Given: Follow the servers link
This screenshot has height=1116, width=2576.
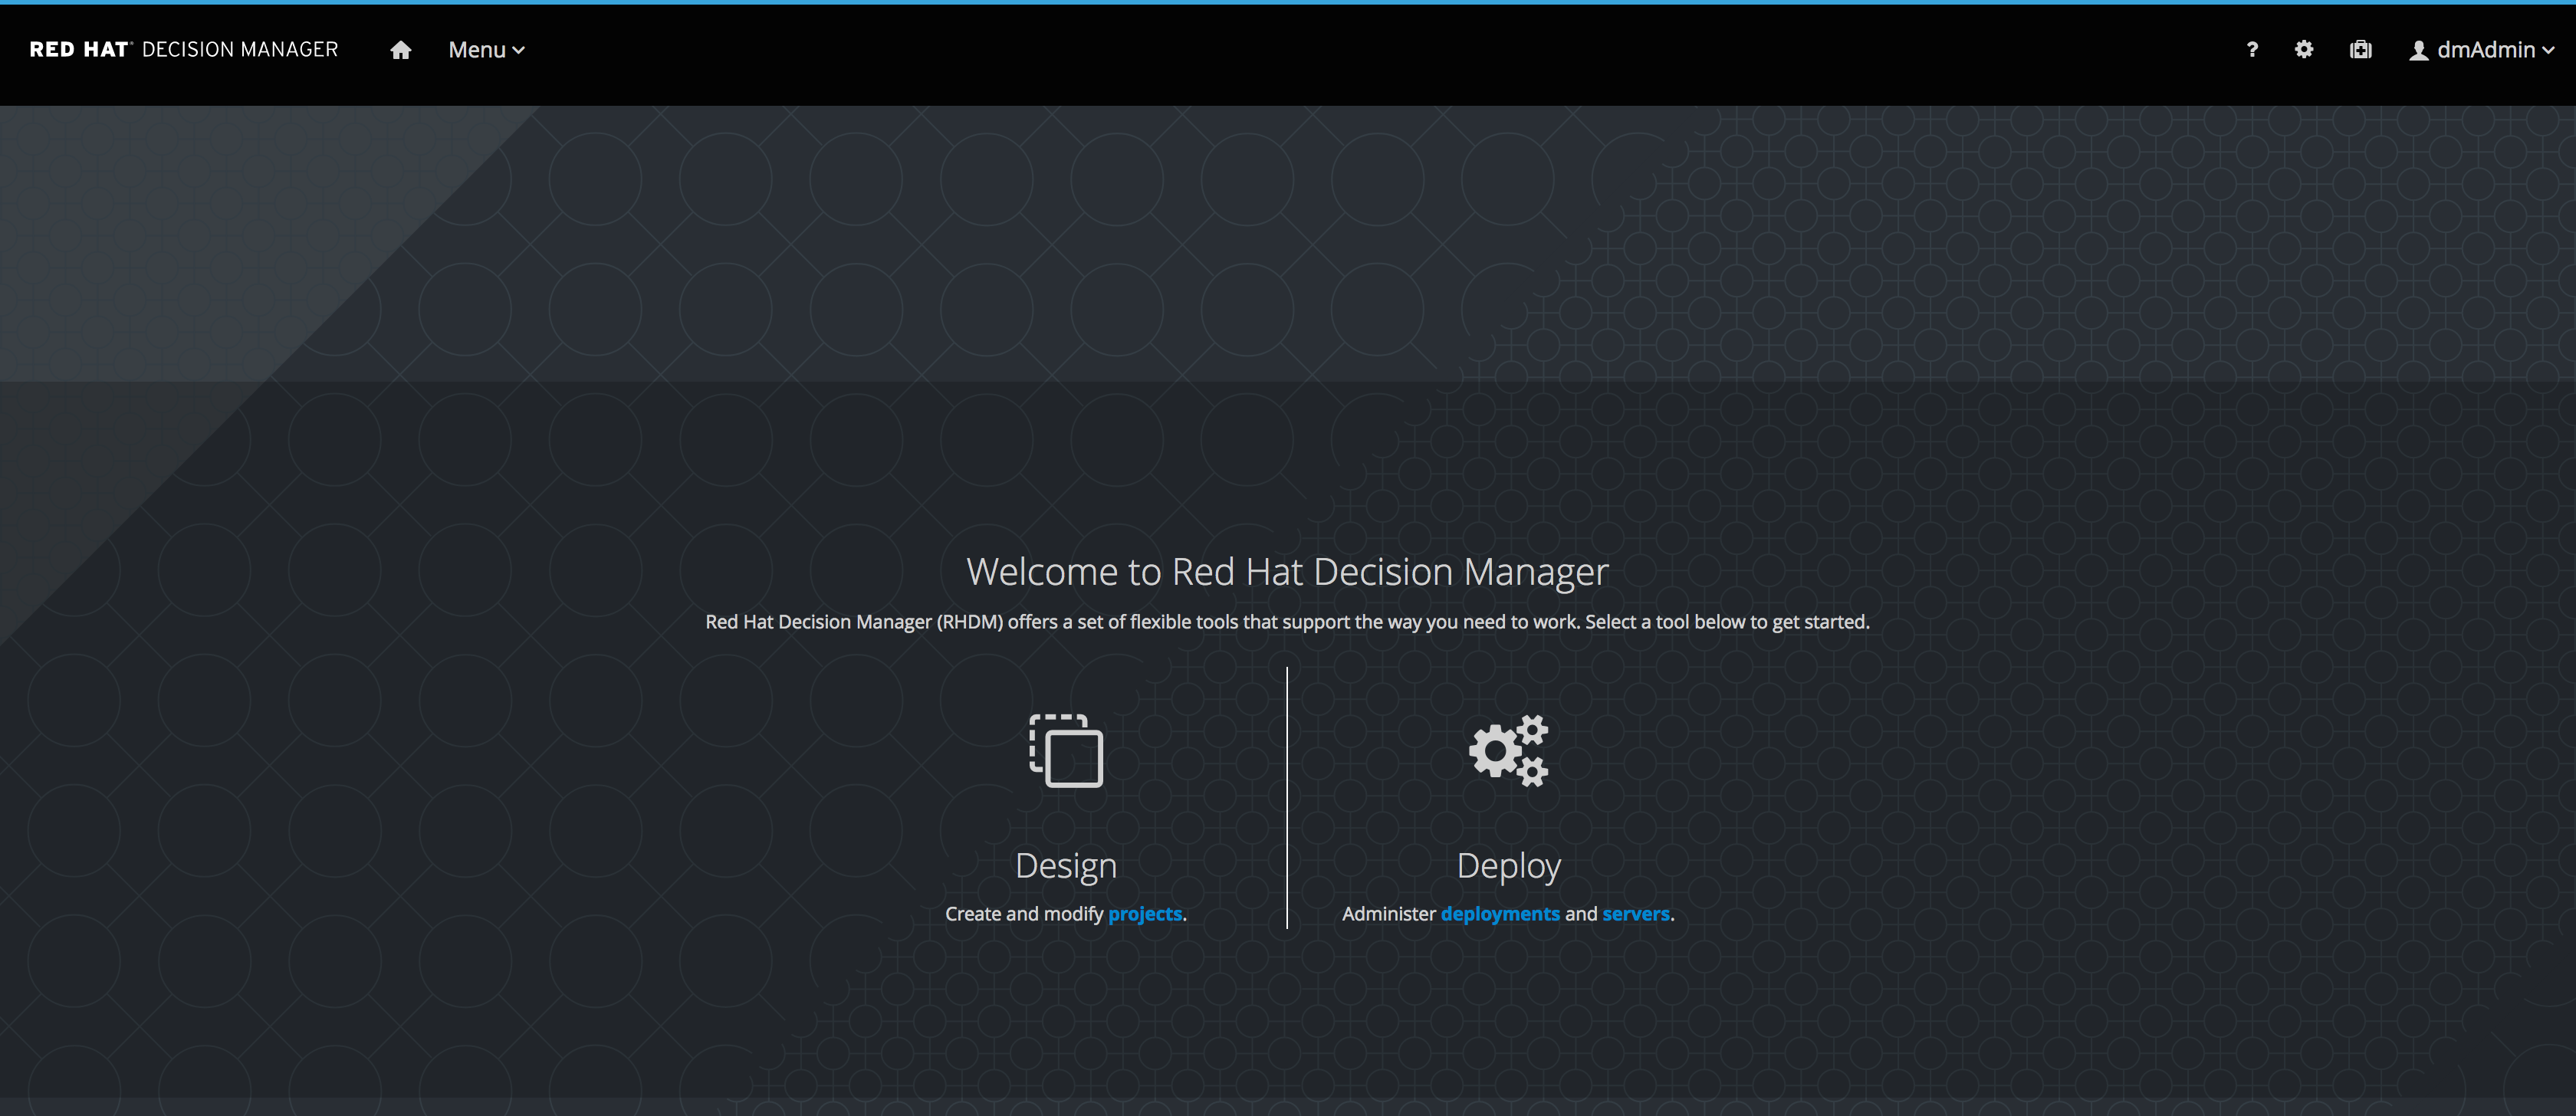Looking at the screenshot, I should [x=1635, y=913].
